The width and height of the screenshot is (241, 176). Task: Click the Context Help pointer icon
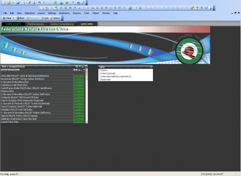click(83, 3)
